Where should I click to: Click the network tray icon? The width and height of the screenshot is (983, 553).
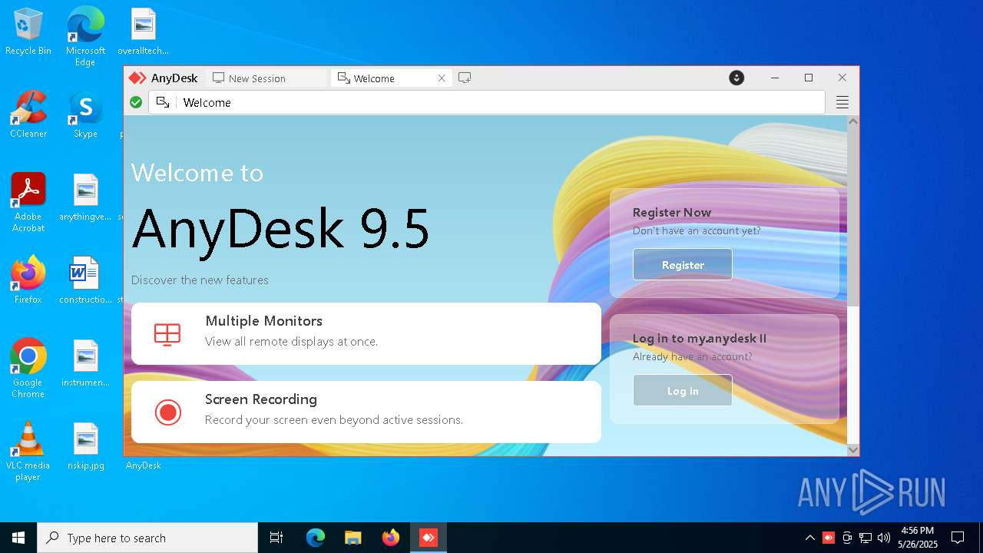tap(866, 538)
